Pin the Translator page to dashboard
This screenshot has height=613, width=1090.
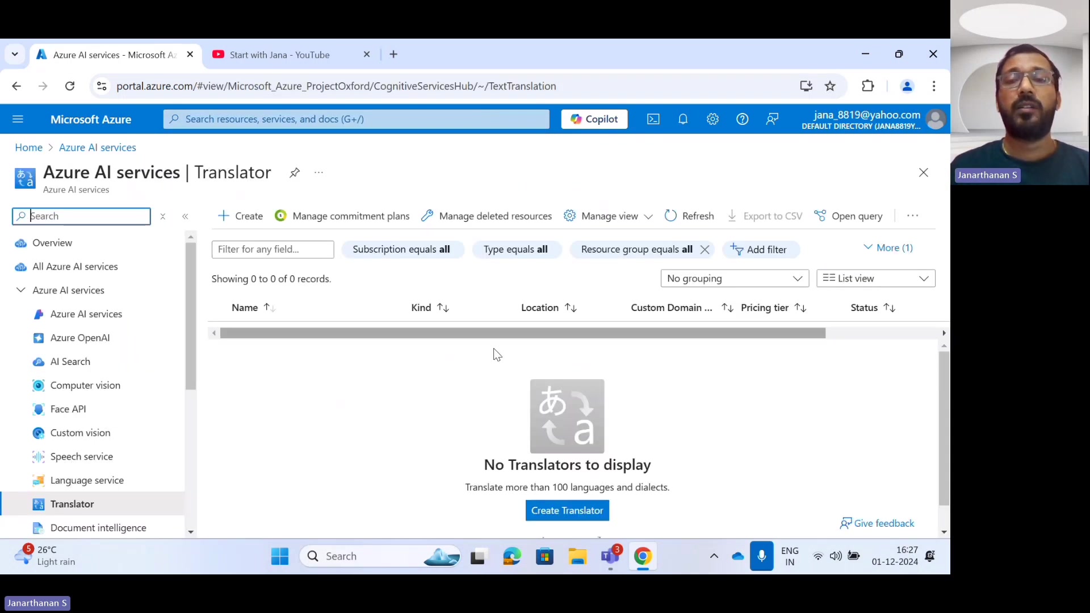(x=294, y=173)
